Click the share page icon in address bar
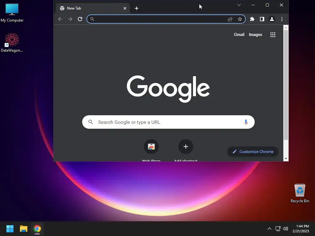The height and width of the screenshot is (236, 315). click(230, 19)
